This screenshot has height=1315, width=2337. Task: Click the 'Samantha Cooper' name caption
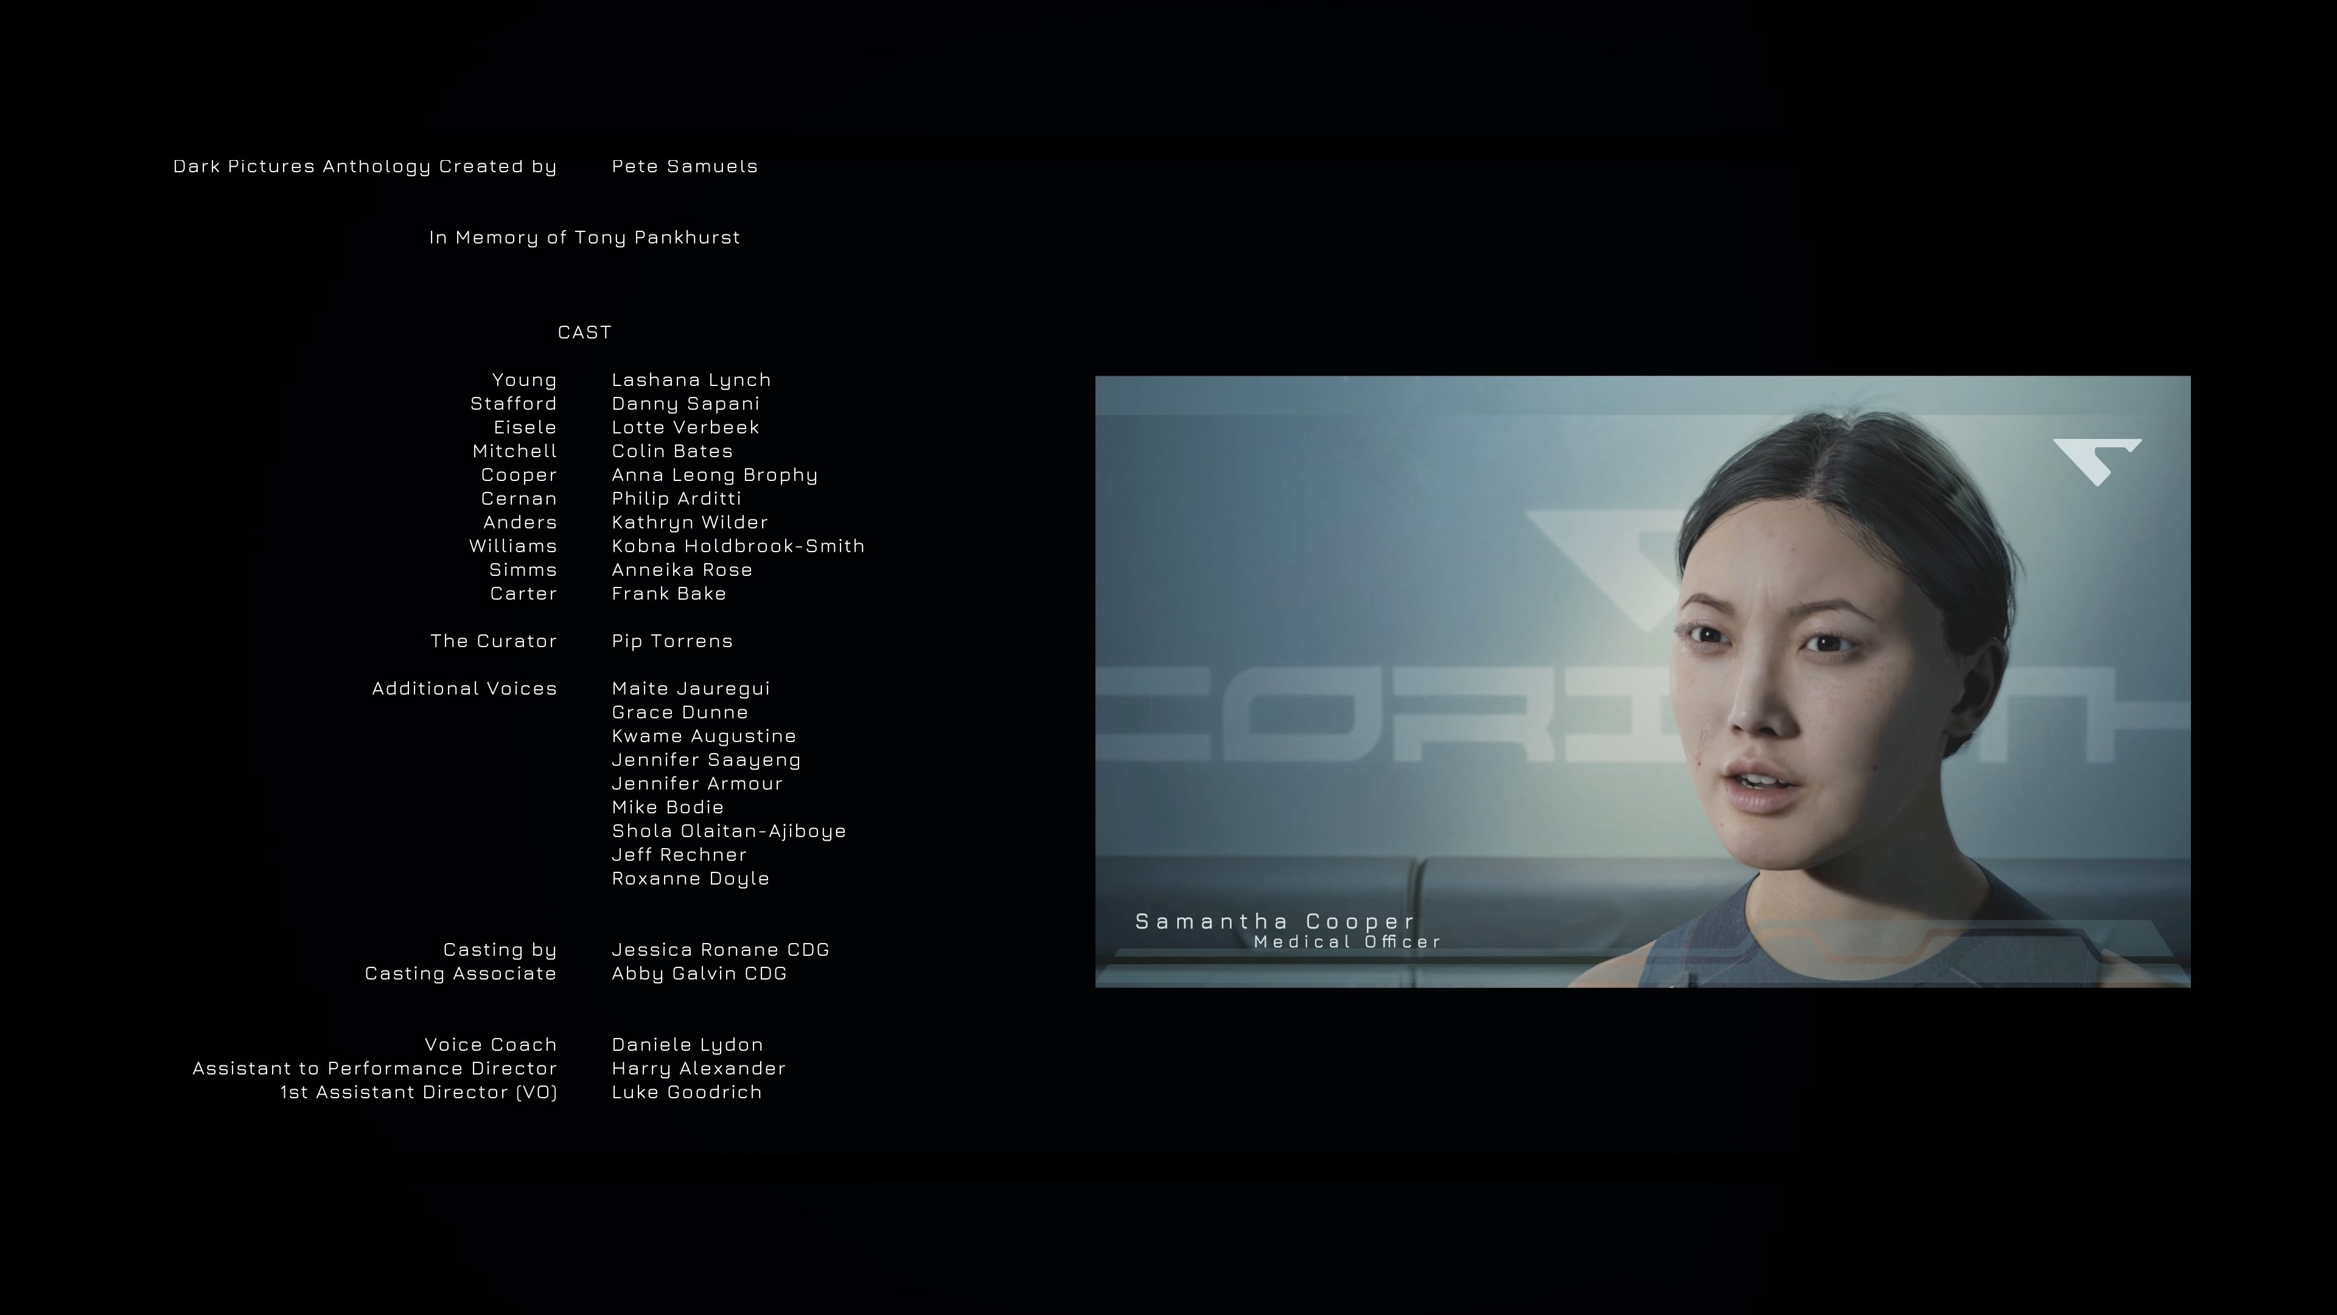click(1274, 922)
